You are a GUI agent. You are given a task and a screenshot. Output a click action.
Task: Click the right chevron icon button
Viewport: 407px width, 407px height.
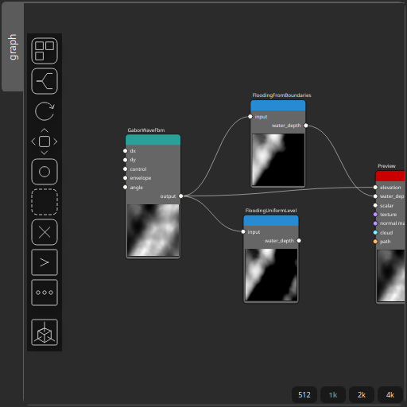[x=45, y=262]
